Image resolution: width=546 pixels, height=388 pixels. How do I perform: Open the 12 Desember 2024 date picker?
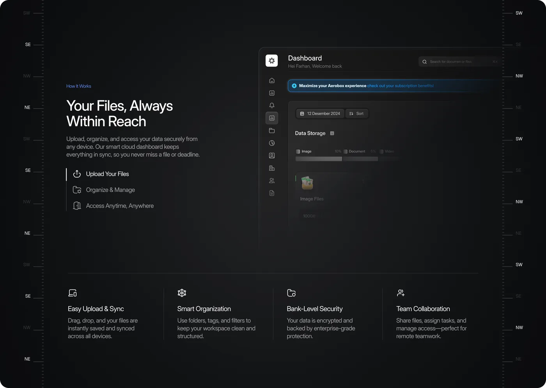pos(320,113)
